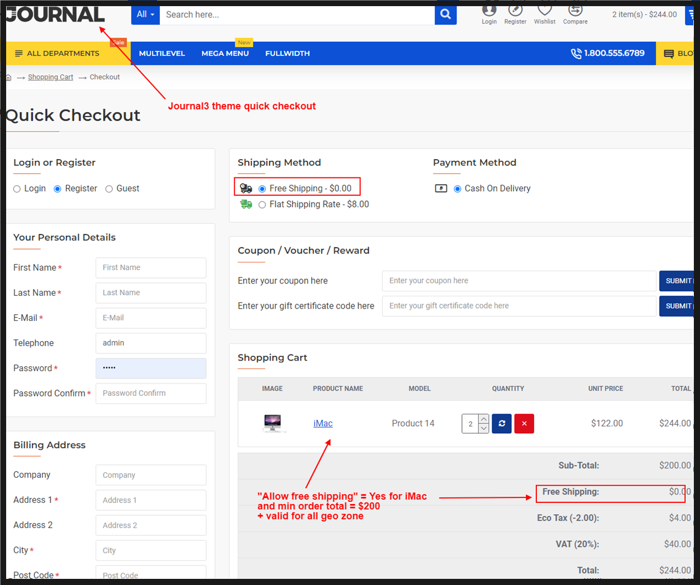
Task: Submit the coupon code
Action: (677, 281)
